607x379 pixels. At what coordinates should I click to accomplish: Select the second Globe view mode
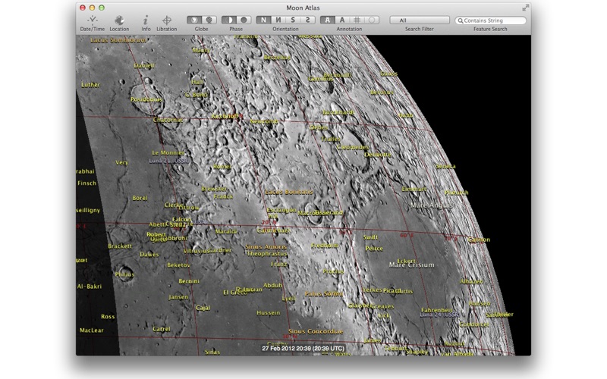point(209,20)
